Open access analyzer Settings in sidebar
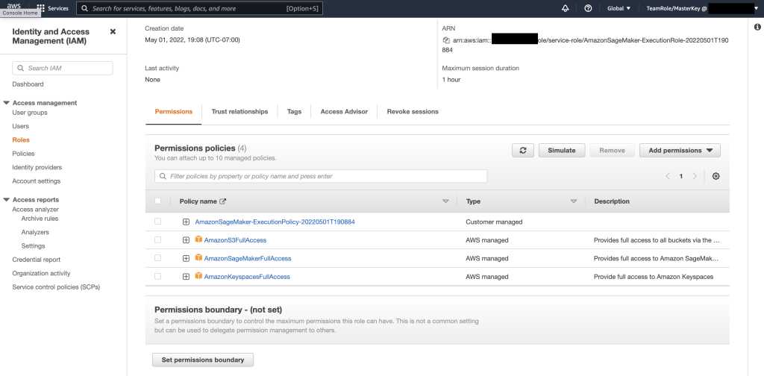 33,246
